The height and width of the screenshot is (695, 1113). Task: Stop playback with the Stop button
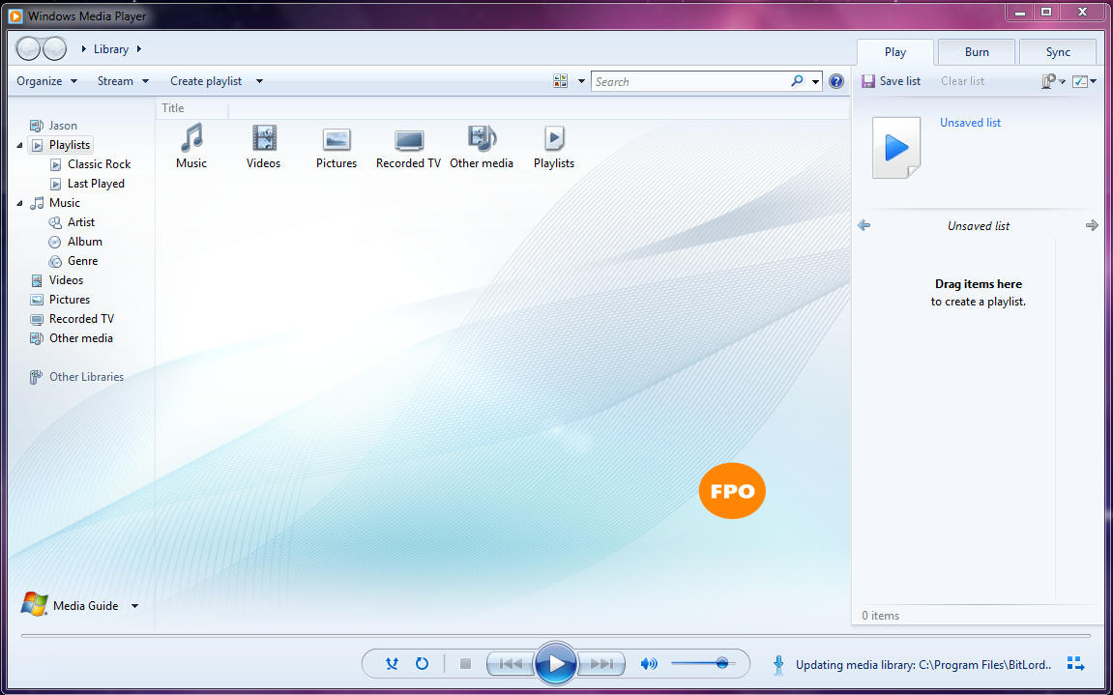466,664
